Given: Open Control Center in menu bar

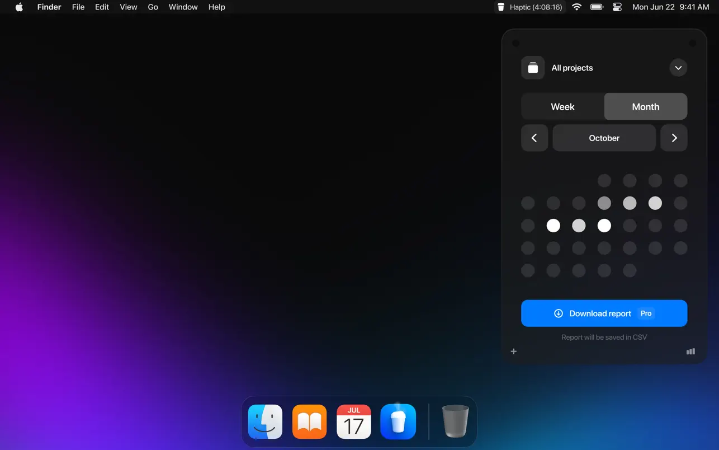Looking at the screenshot, I should point(617,7).
